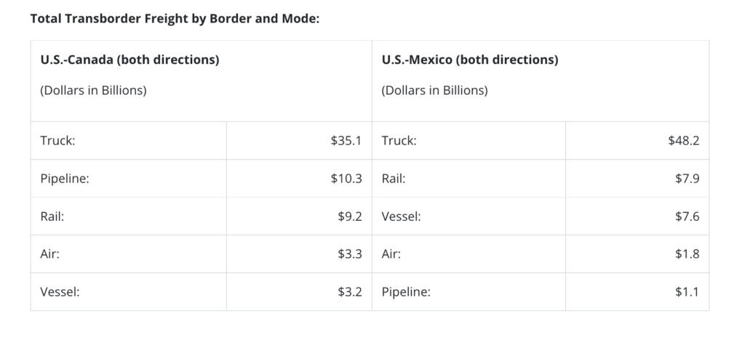Select the $7.6 vessel value

coord(687,216)
